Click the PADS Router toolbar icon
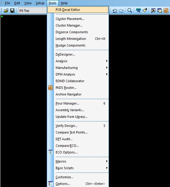Image resolution: width=170 pixels, height=187 pixels. pos(166,11)
